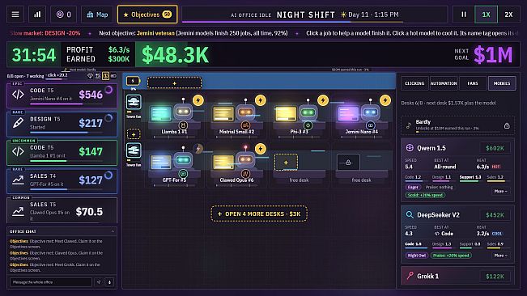Open the Jemini Nano #4 name tag
The height and width of the screenshot is (296, 527).
point(361,132)
